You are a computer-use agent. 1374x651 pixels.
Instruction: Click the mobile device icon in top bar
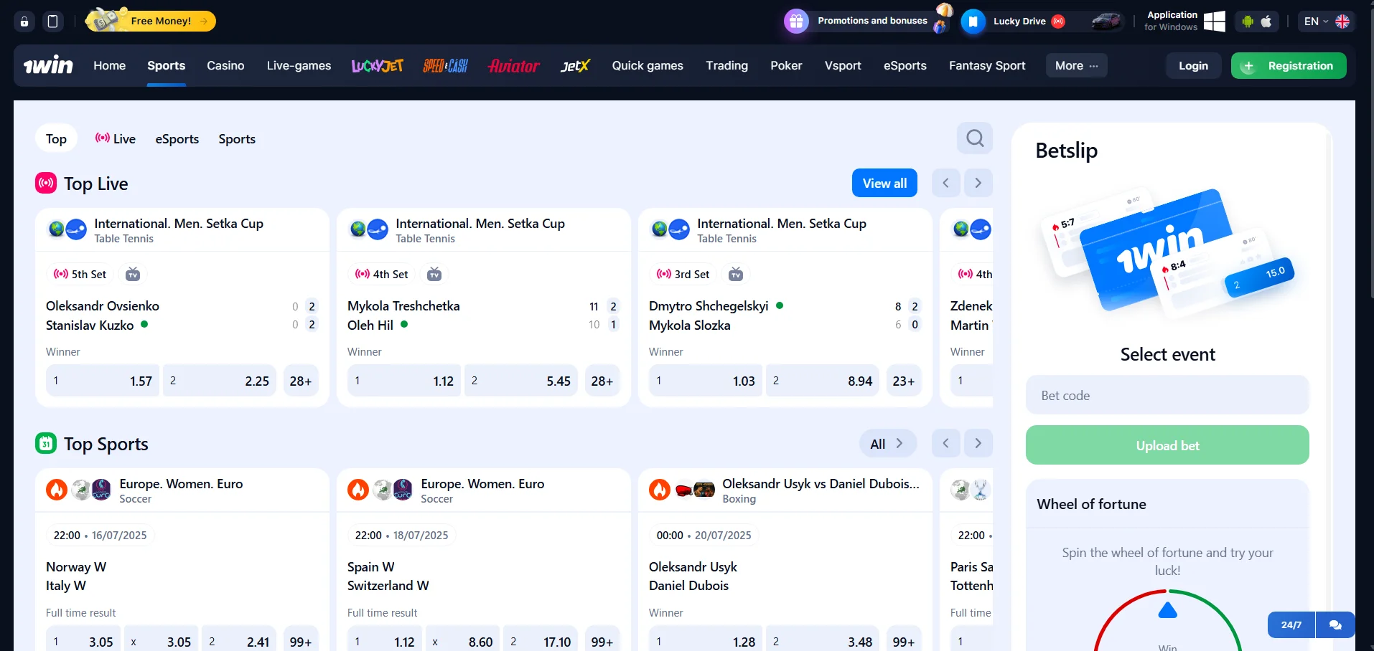tap(52, 22)
